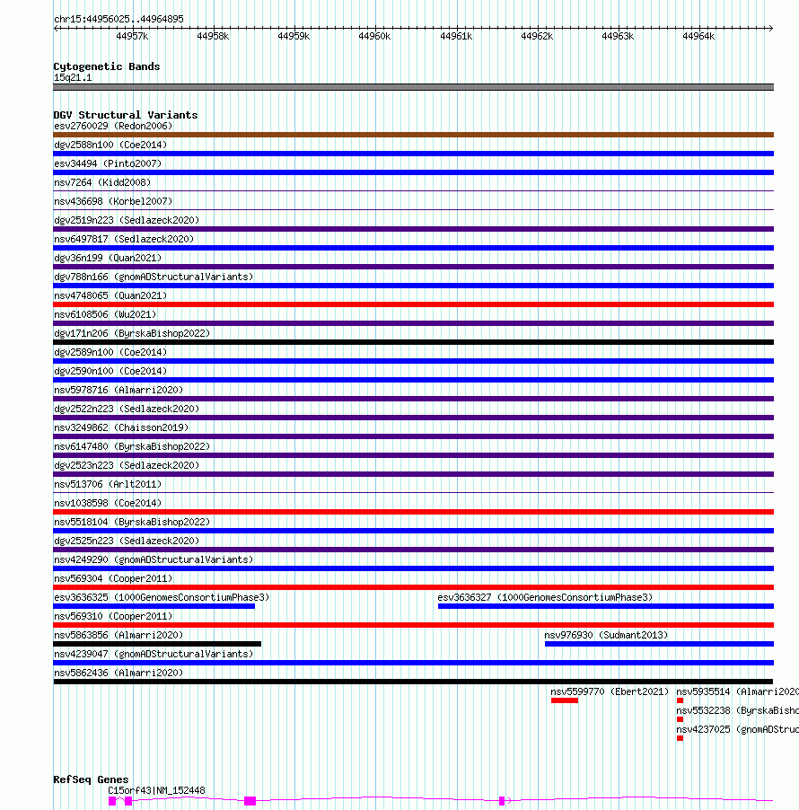Select nsv4748065 (Quan2021) label
Viewport: 799px width, 810px height.
[x=110, y=295]
